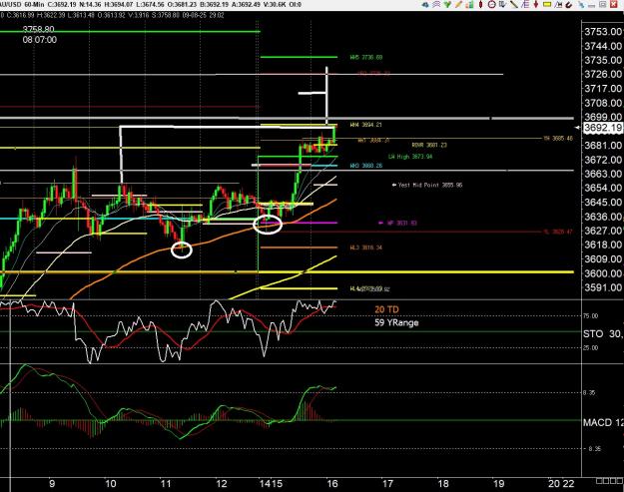The width and height of the screenshot is (624, 492).
Task: Select the YH 3685.46 label
Action: pyautogui.click(x=558, y=139)
